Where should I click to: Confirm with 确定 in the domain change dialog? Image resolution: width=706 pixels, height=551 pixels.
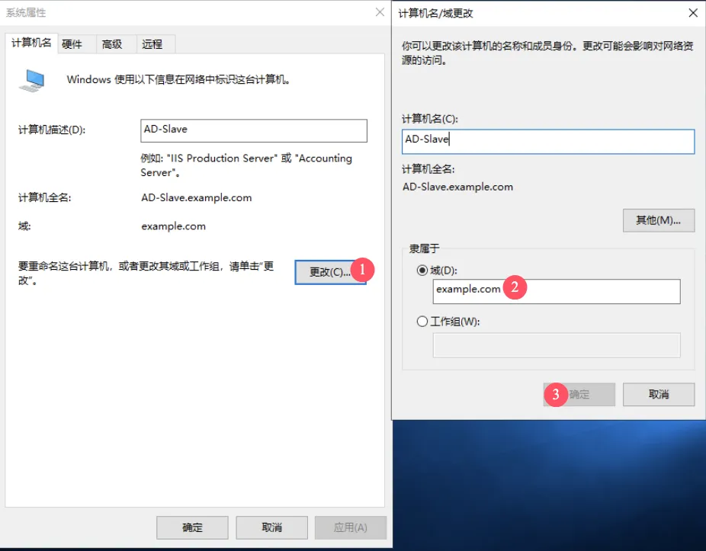click(579, 394)
